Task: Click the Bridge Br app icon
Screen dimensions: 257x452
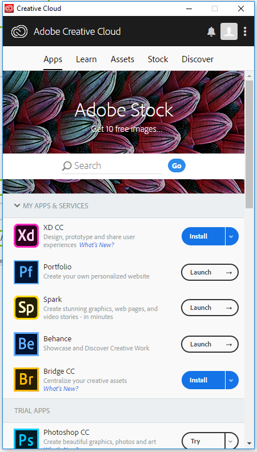Action: 26,380
